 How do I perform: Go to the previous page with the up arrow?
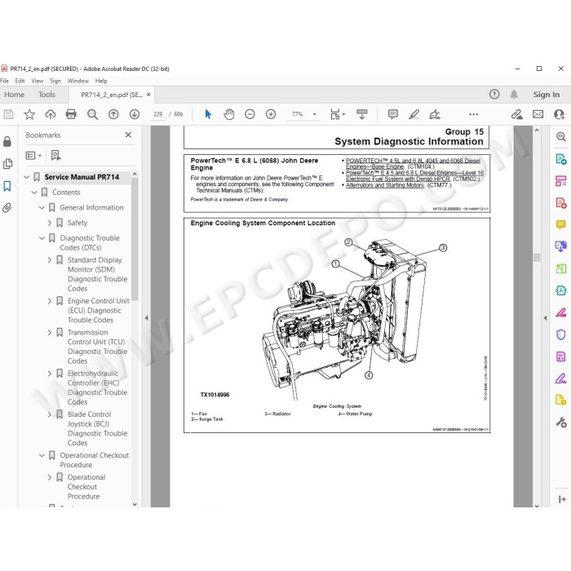pos(113,114)
